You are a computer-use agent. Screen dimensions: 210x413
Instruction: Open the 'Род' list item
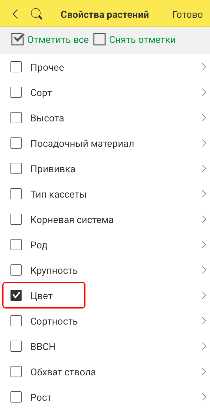(x=39, y=245)
